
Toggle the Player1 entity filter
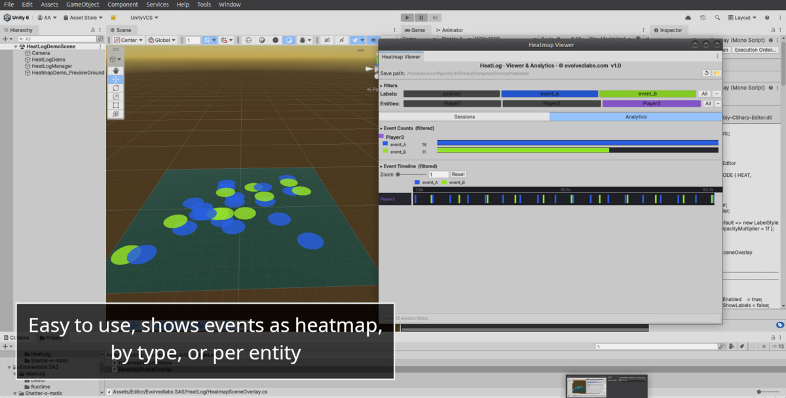click(451, 103)
